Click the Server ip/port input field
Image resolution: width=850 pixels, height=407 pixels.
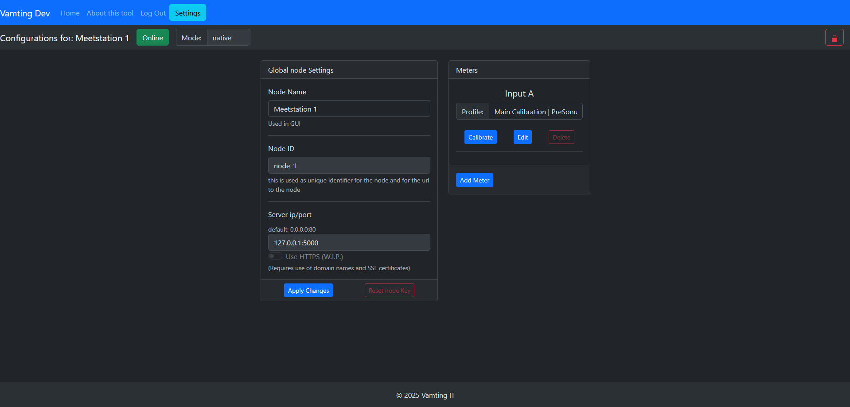[x=349, y=243]
